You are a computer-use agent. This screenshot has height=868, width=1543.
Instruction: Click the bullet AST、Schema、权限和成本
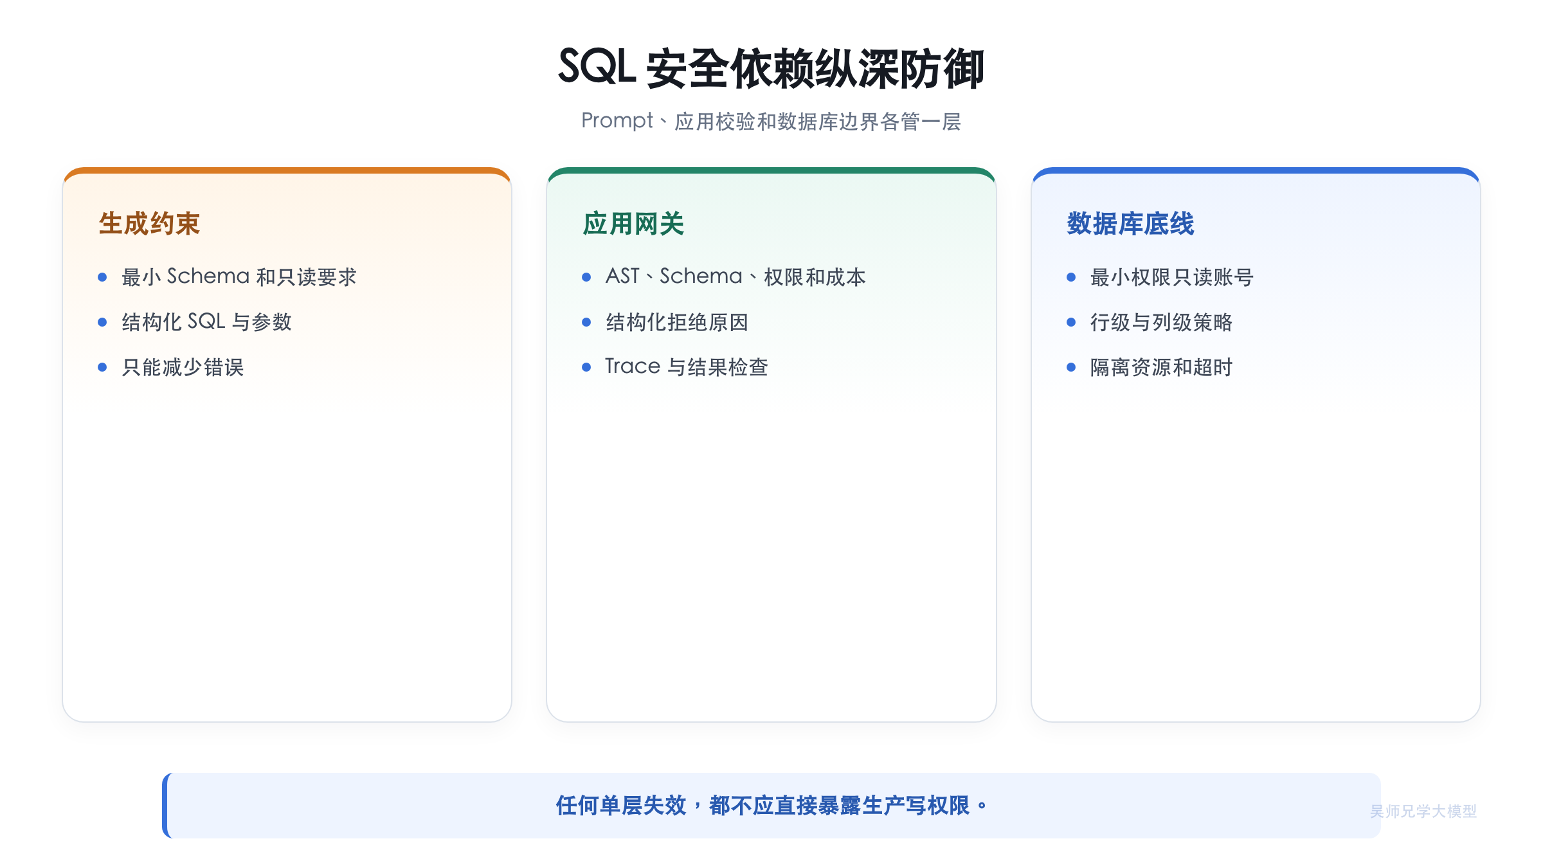point(735,277)
